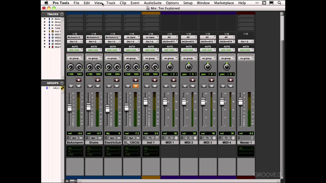Click the BsAcmpnm volume fader

pyautogui.click(x=70, y=108)
